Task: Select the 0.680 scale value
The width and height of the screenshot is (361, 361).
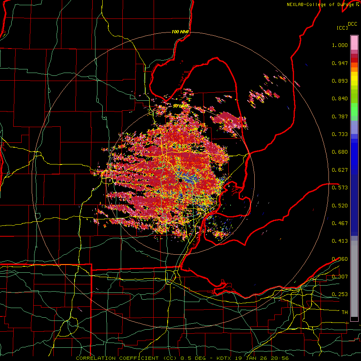Action: pyautogui.click(x=340, y=152)
